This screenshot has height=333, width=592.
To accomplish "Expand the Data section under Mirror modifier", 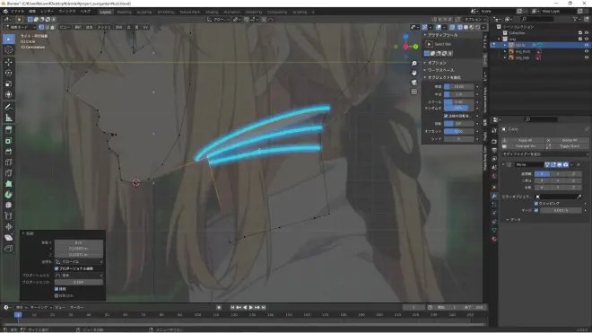I will (x=514, y=220).
